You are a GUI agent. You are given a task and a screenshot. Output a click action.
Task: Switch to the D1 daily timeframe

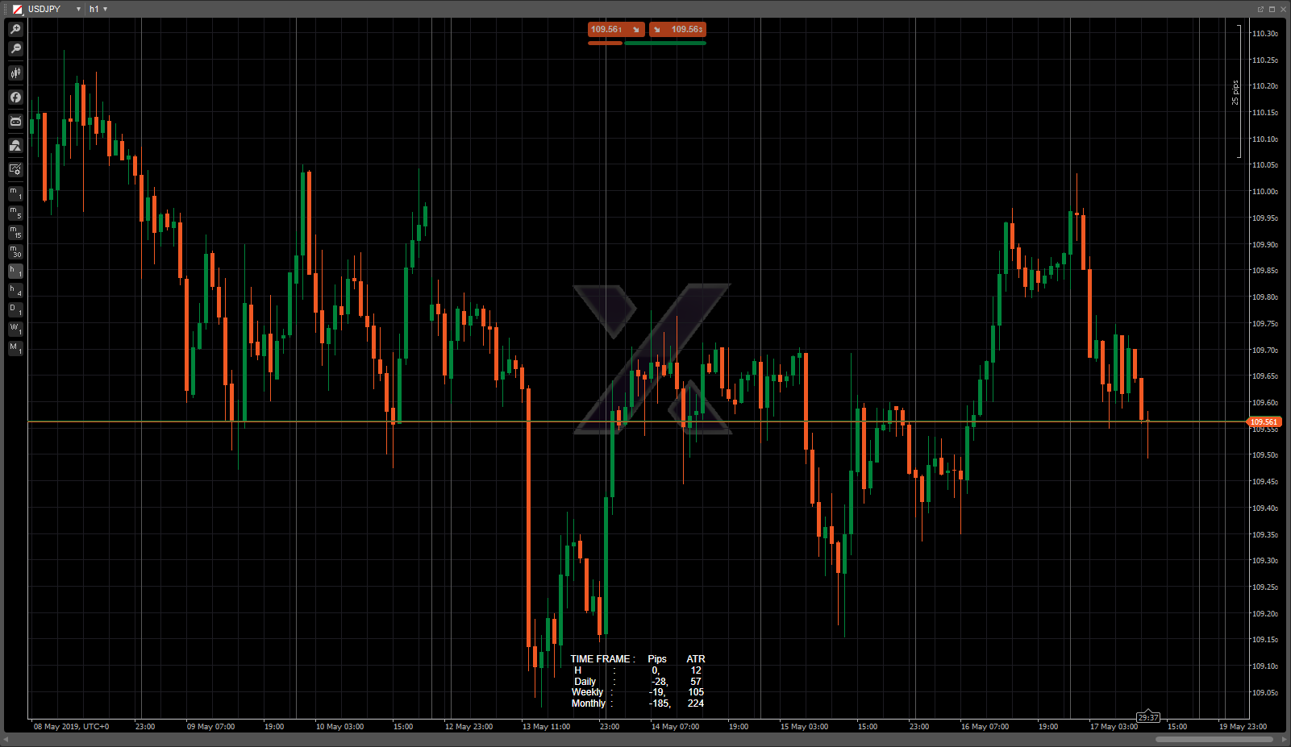tap(15, 309)
